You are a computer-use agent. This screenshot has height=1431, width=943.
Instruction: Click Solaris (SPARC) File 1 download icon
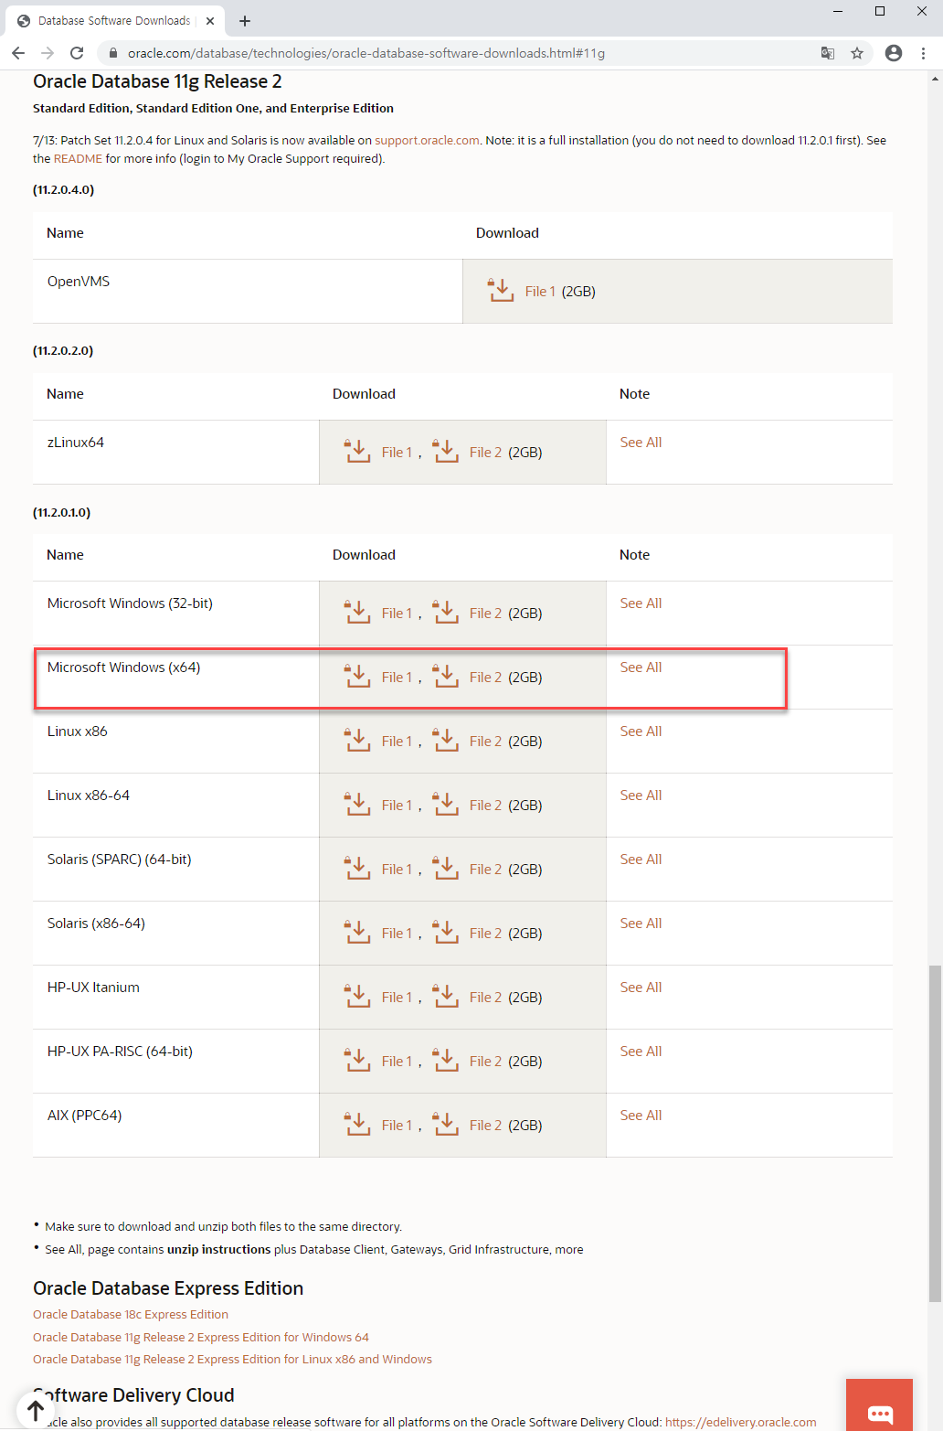pyautogui.click(x=357, y=868)
